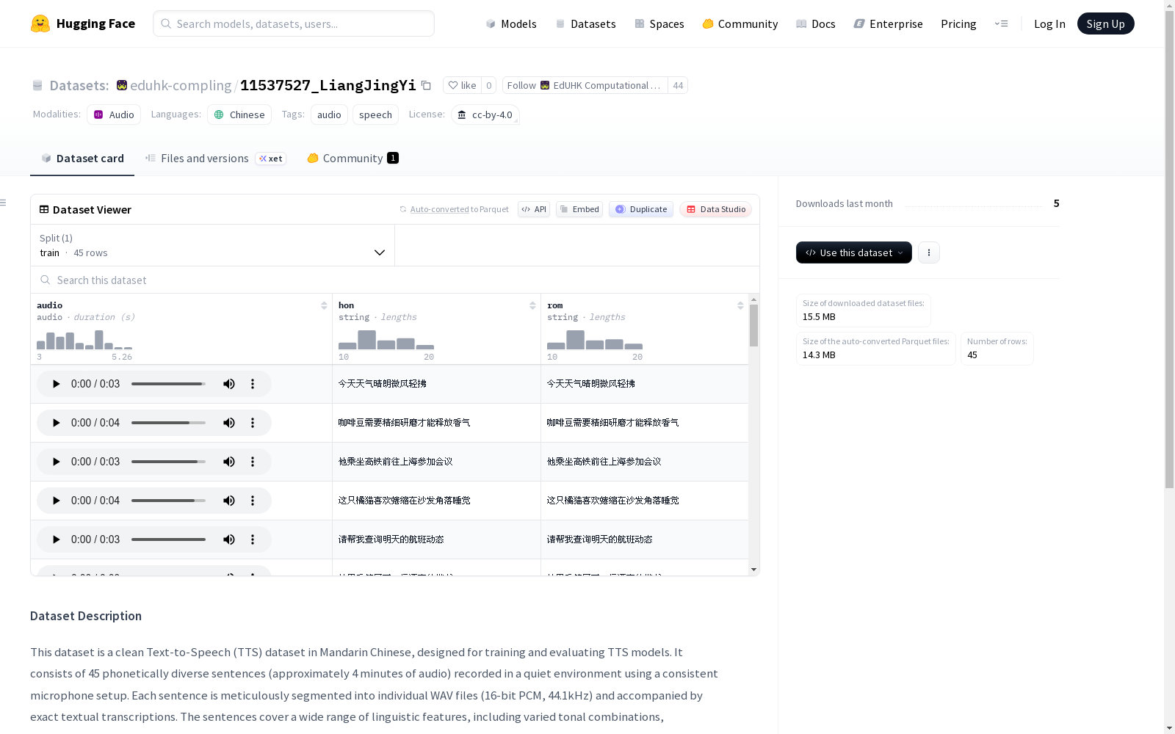Click the Search this dataset field
Screen dimensions: 1175x734
395,280
